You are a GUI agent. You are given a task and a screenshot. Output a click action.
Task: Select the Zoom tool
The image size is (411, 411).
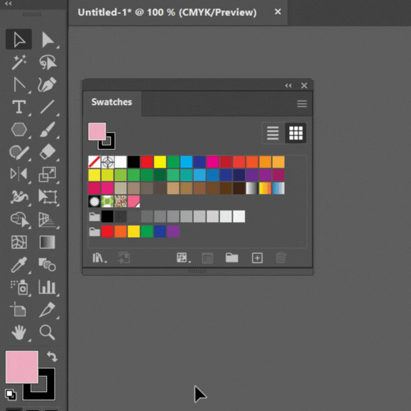[x=48, y=332]
